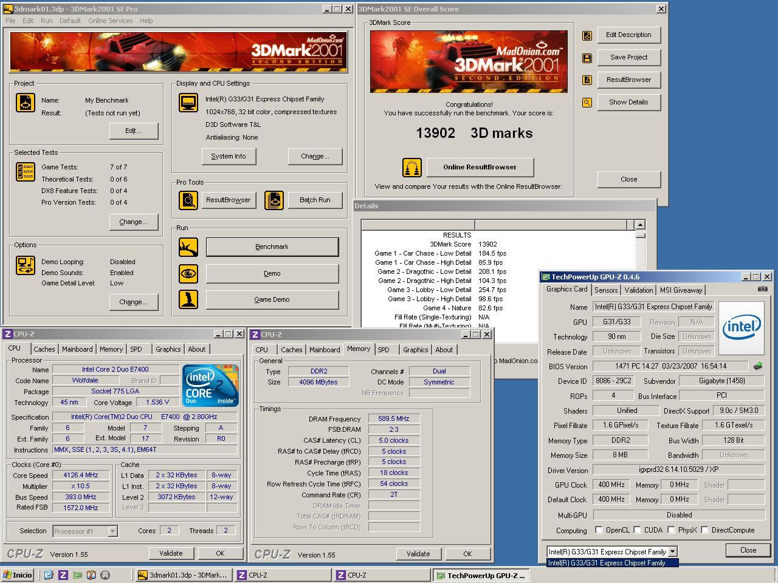The image size is (778, 583).
Task: Open the GPU selection dropdown in GPU-Z
Action: [672, 551]
